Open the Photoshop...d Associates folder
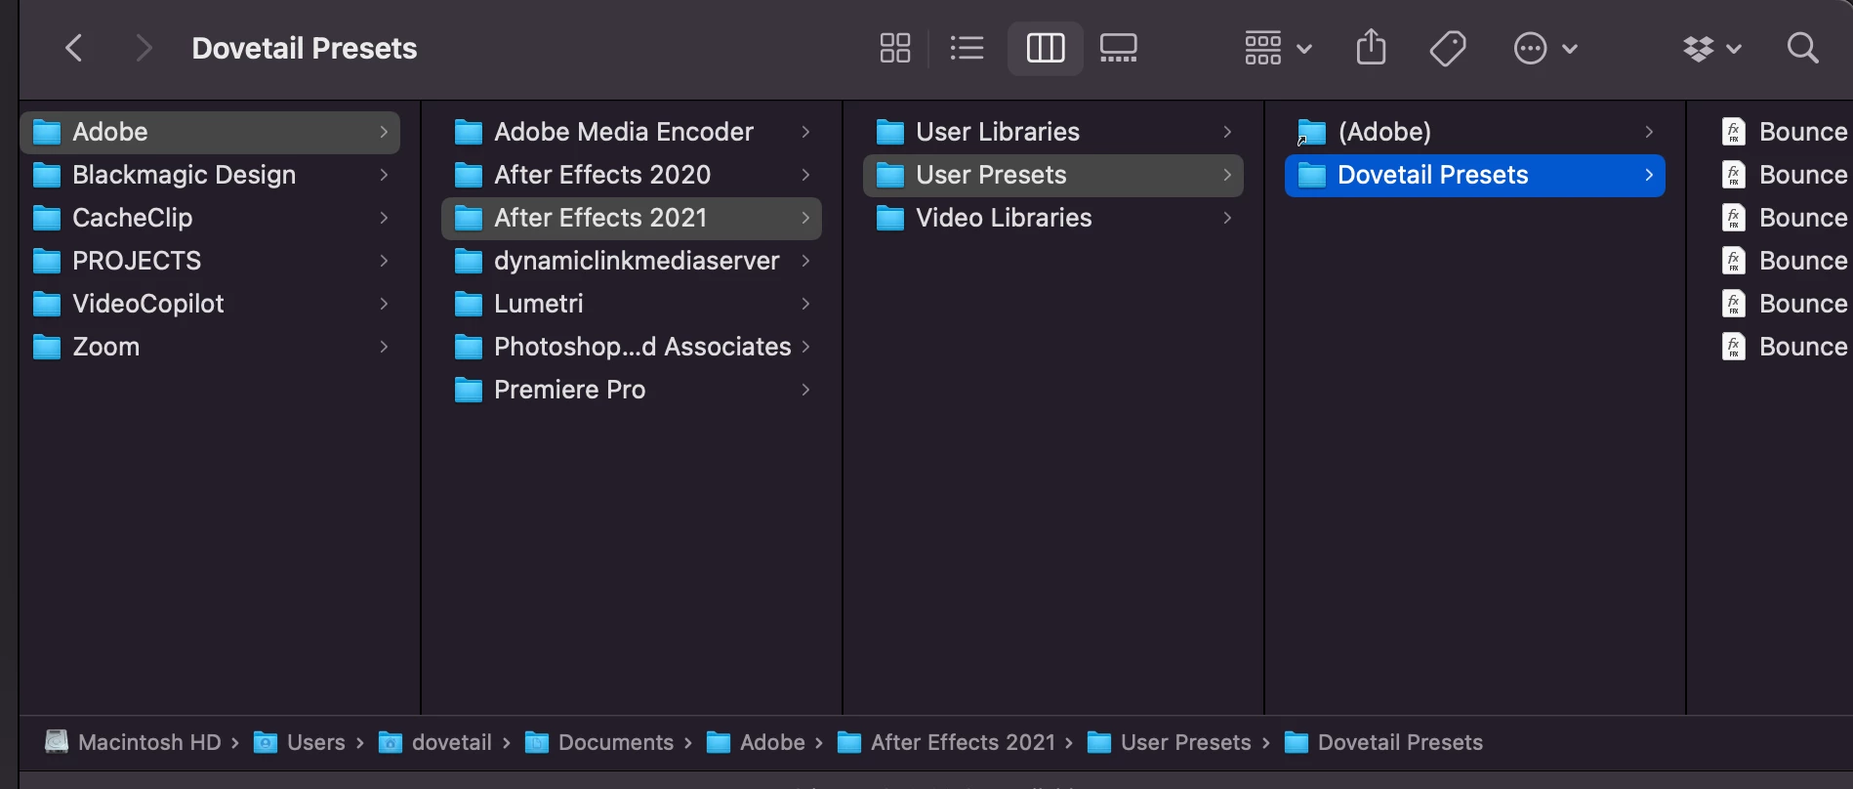The image size is (1853, 789). 632,347
